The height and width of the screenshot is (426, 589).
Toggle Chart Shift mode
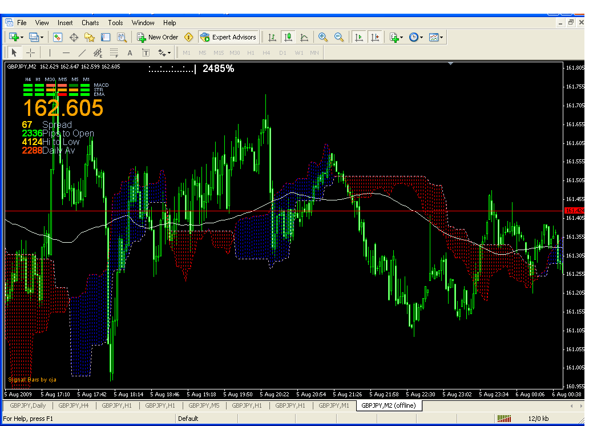(375, 37)
